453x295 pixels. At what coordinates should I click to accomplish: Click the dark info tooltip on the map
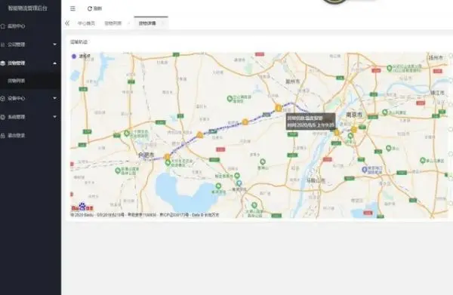click(310, 121)
